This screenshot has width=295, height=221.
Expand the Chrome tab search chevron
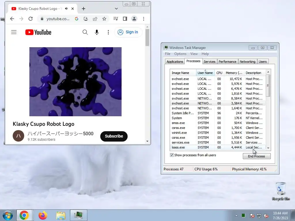point(116,9)
